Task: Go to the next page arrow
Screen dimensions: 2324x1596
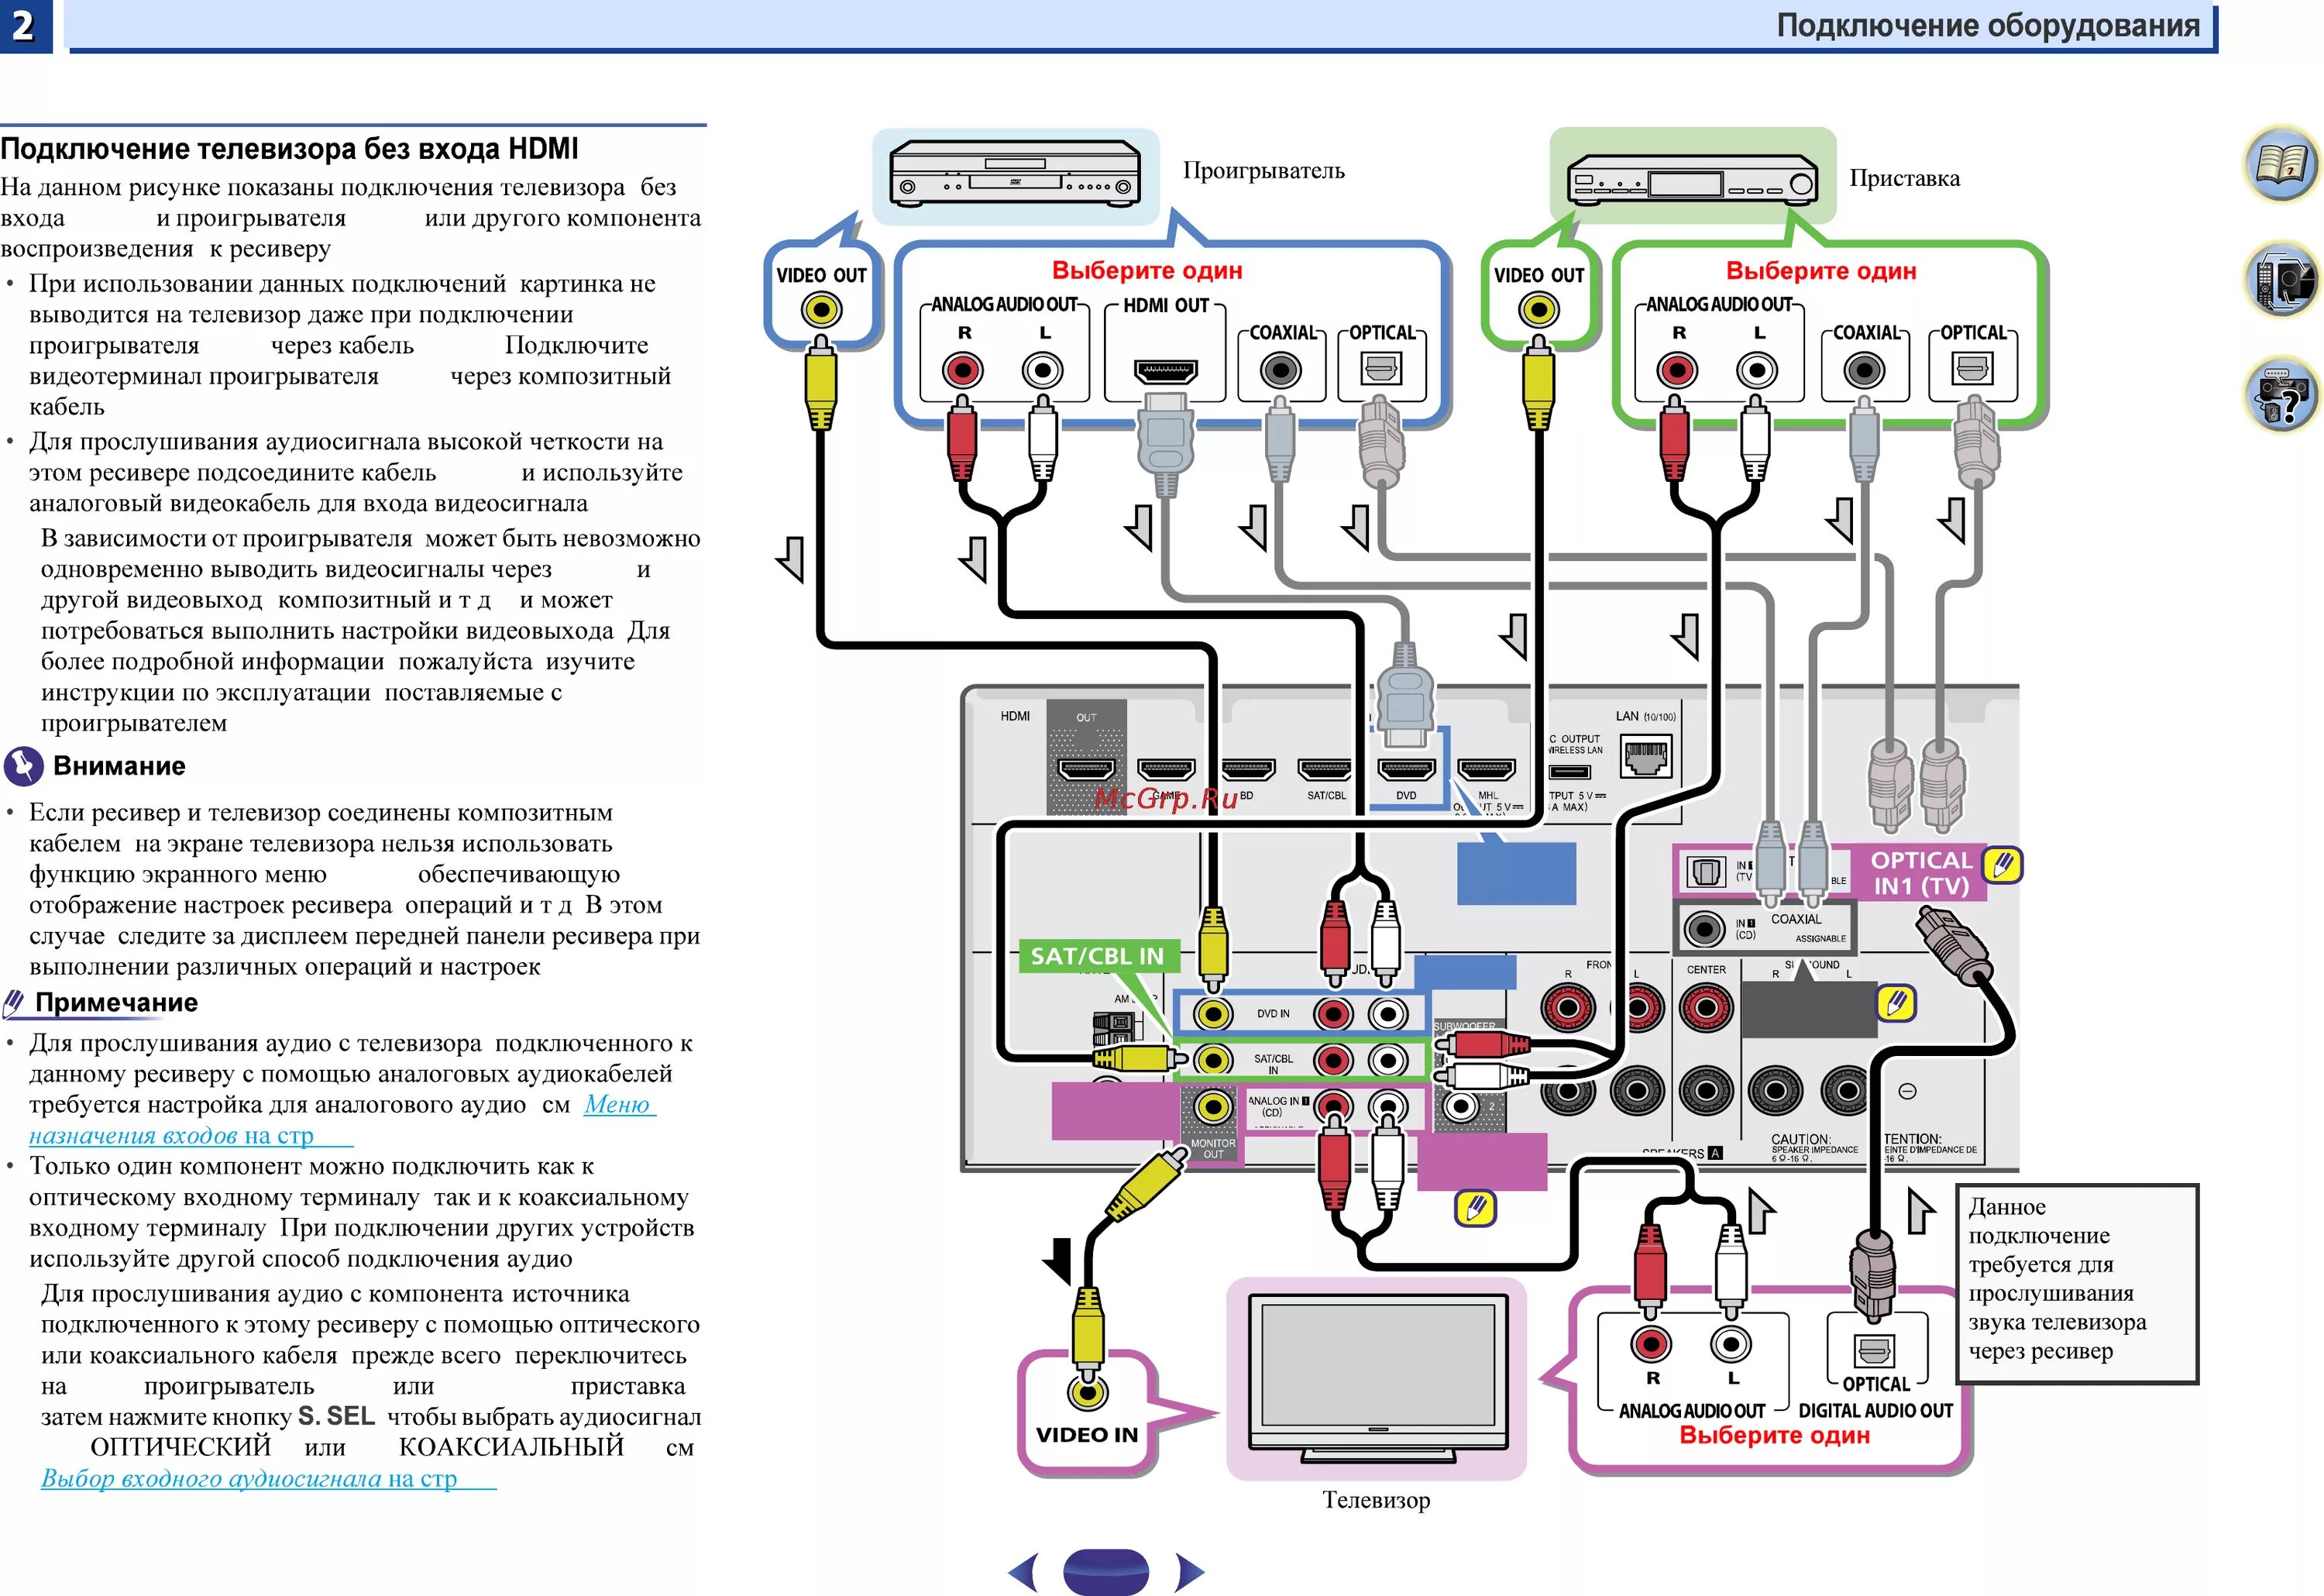Action: pyautogui.click(x=1190, y=1572)
